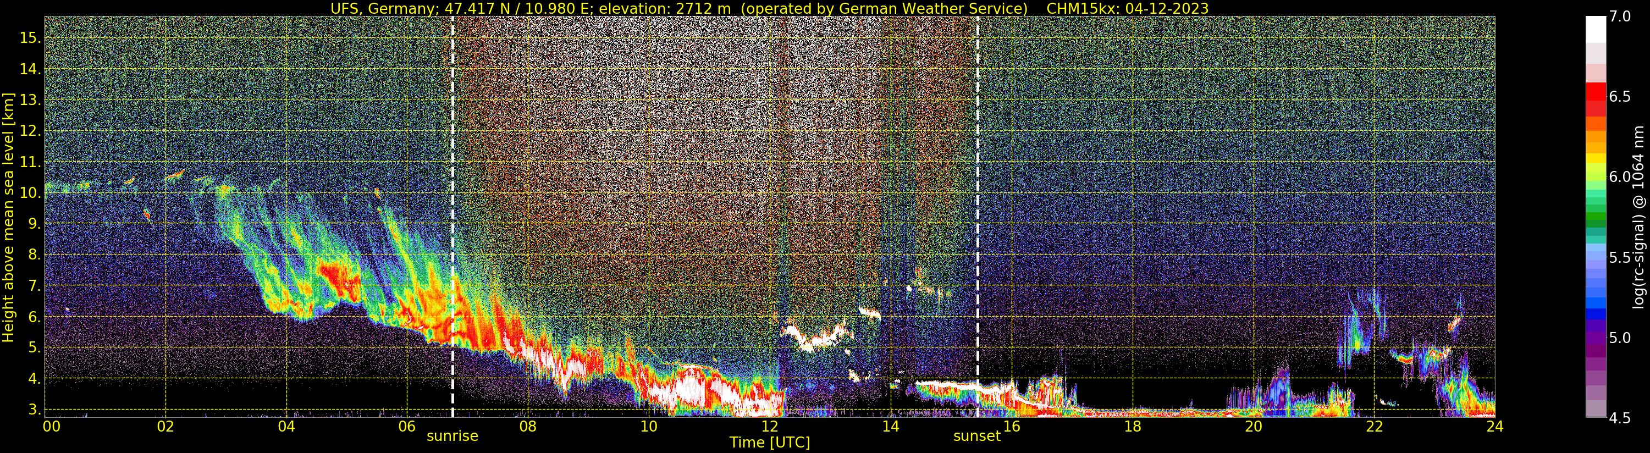1650x453 pixels.
Task: Click the time axis tick '02'
Action: tap(165, 427)
